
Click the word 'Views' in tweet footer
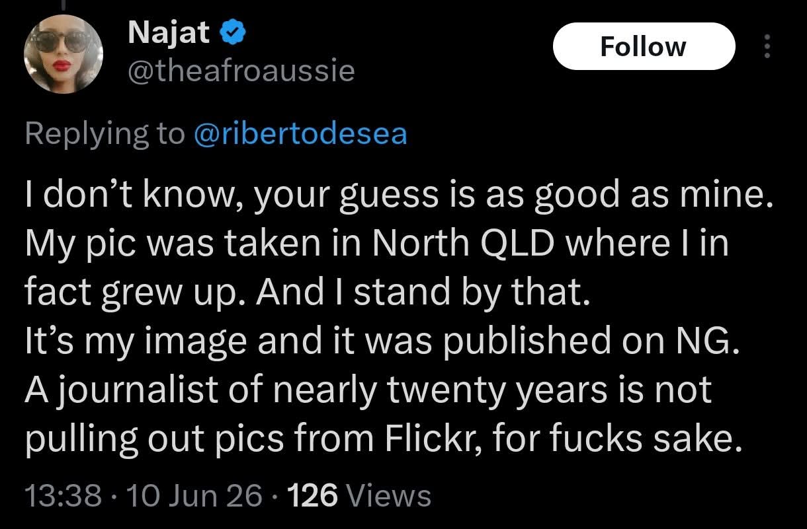click(x=388, y=495)
